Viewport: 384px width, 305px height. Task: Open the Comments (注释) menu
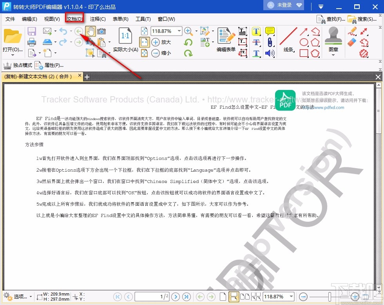(98, 19)
